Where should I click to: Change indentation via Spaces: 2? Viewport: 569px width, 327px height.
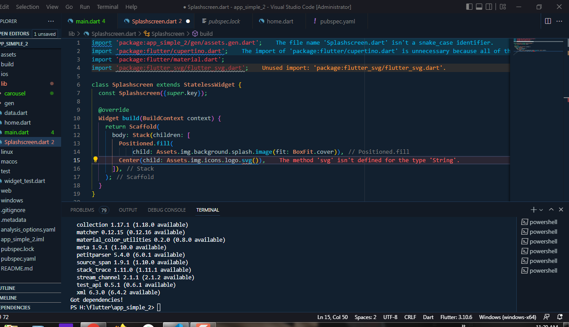[x=365, y=317]
